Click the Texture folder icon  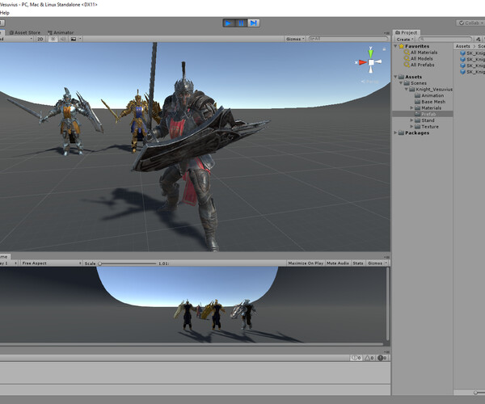417,126
